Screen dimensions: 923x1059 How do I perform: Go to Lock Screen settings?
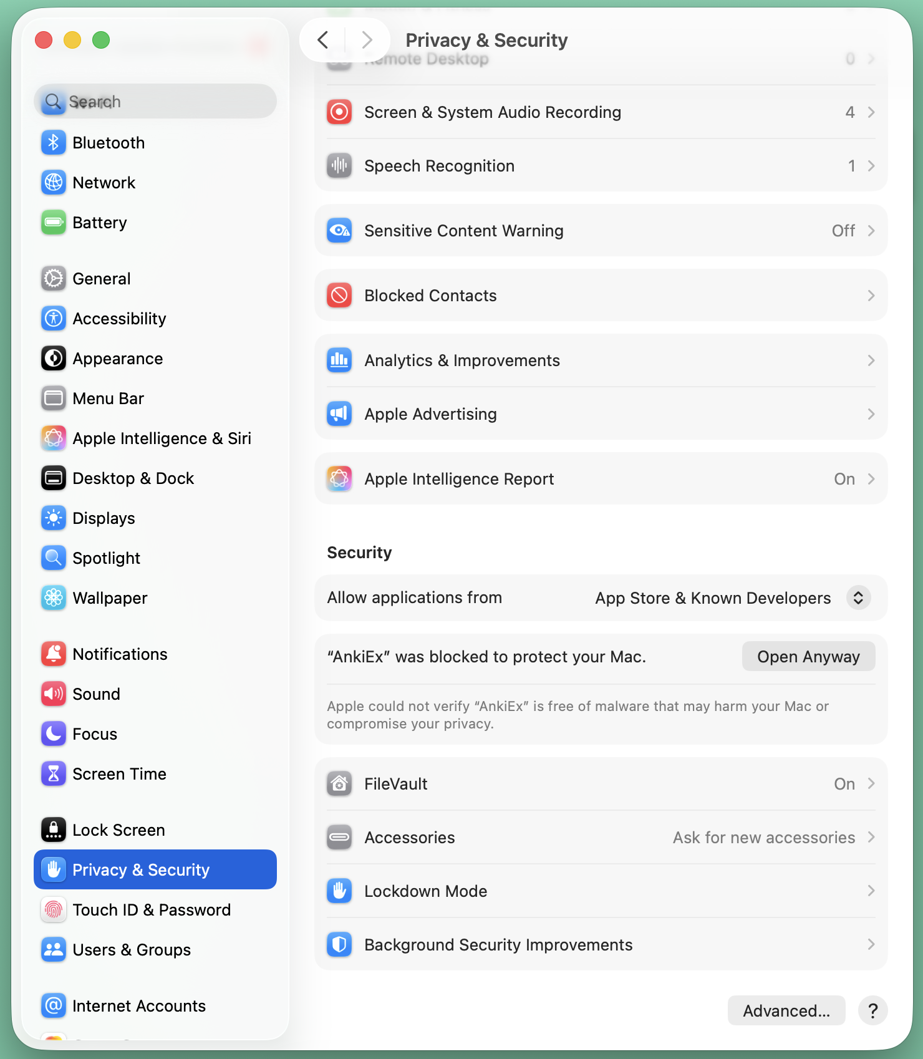(155, 830)
